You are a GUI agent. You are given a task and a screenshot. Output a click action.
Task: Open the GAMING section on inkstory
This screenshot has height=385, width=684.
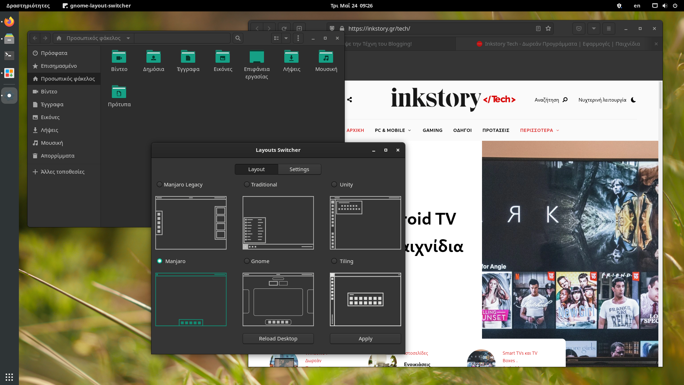click(x=432, y=130)
